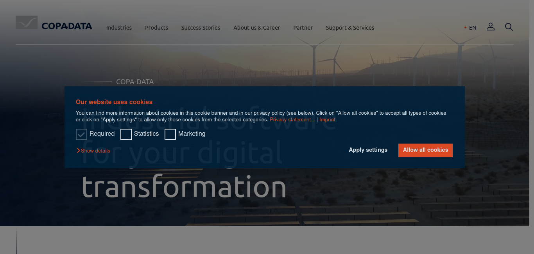
Task: Toggle the Required cookies checkbox
Action: [x=81, y=134]
